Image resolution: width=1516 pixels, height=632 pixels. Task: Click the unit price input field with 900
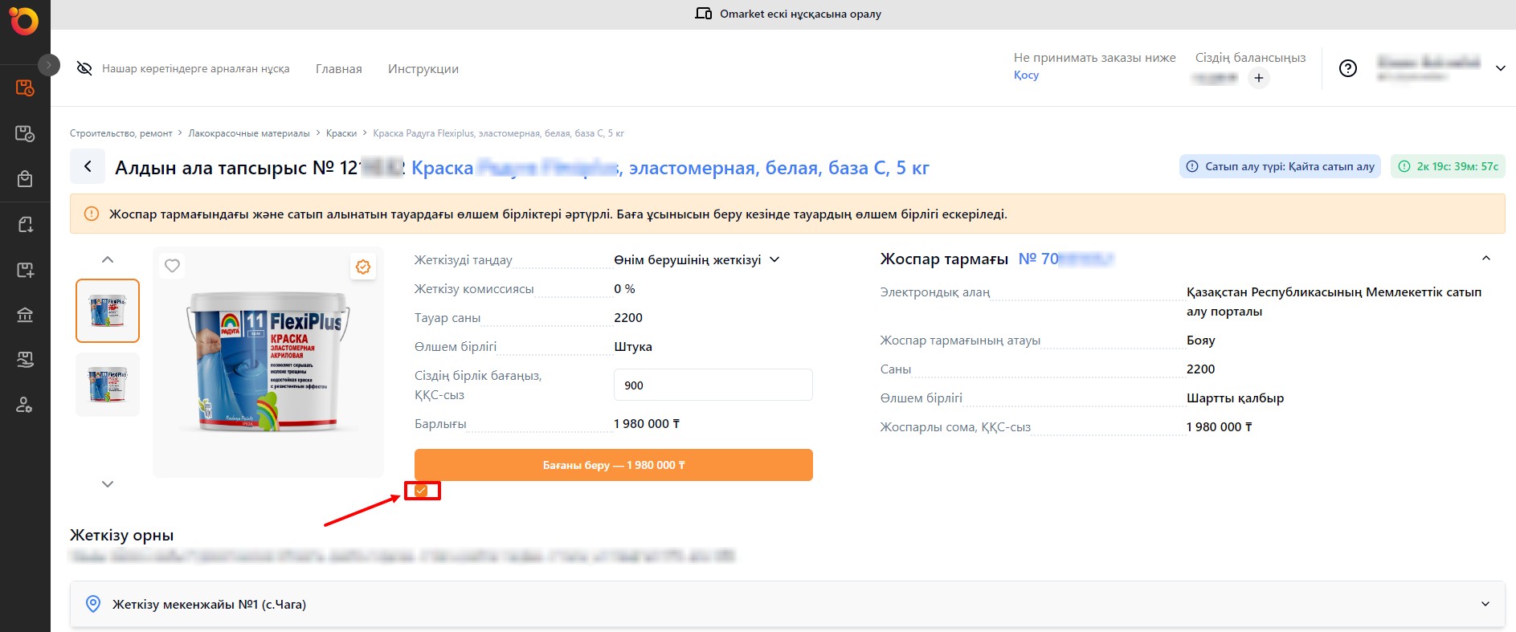713,385
